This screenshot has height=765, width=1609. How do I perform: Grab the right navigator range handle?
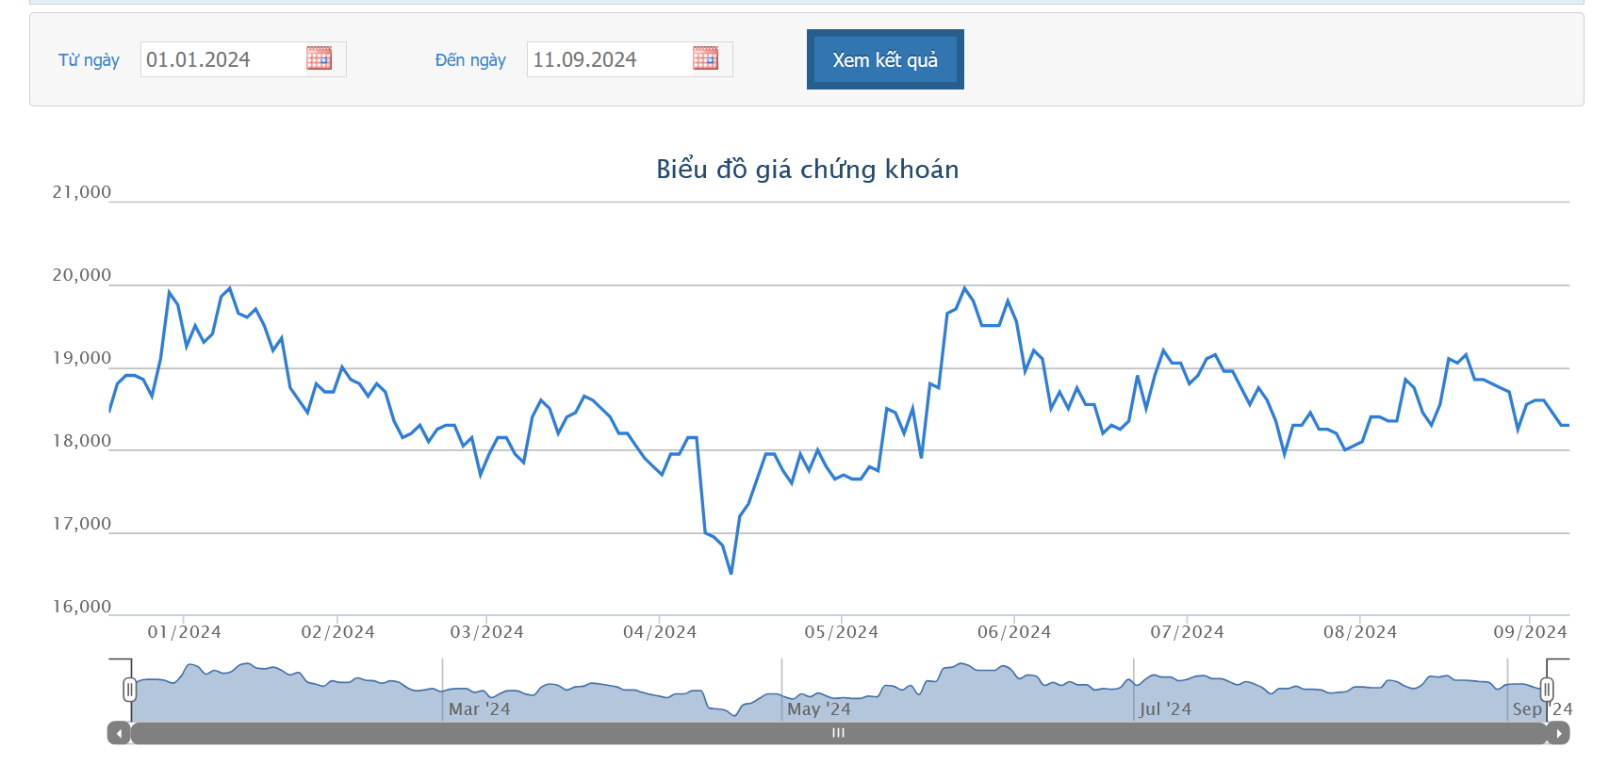pyautogui.click(x=1547, y=690)
